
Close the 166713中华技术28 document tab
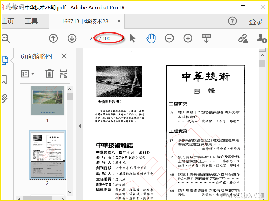coord(119,21)
